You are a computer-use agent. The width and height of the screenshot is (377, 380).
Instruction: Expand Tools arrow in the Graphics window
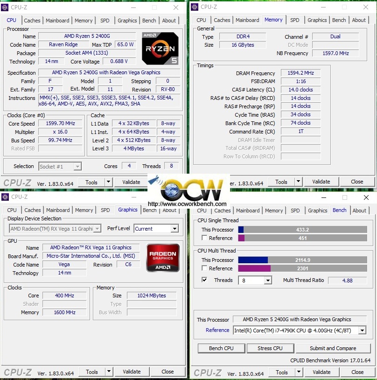tap(109, 372)
